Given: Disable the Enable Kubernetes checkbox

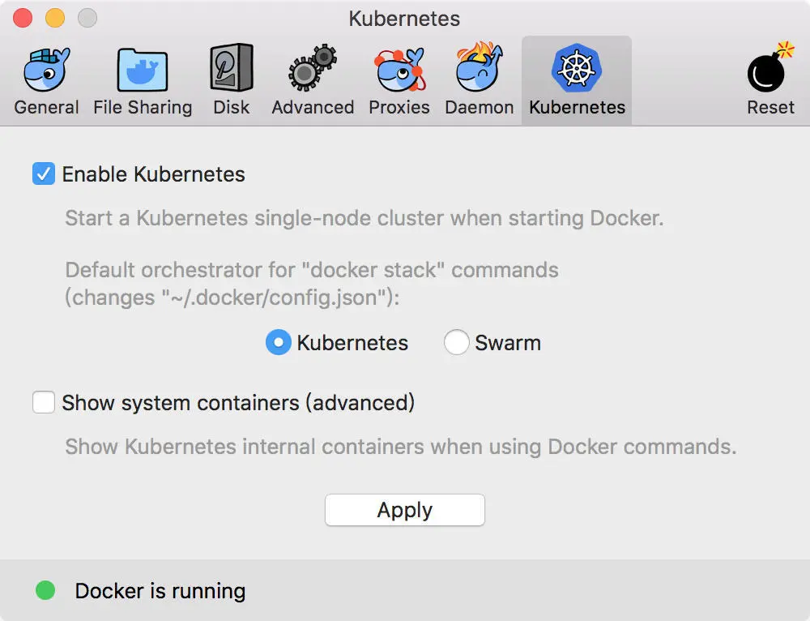Looking at the screenshot, I should (x=44, y=173).
